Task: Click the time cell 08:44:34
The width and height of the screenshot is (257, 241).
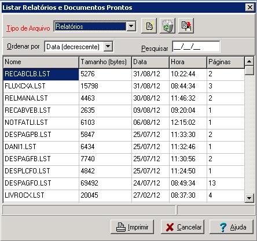Action: click(x=188, y=86)
